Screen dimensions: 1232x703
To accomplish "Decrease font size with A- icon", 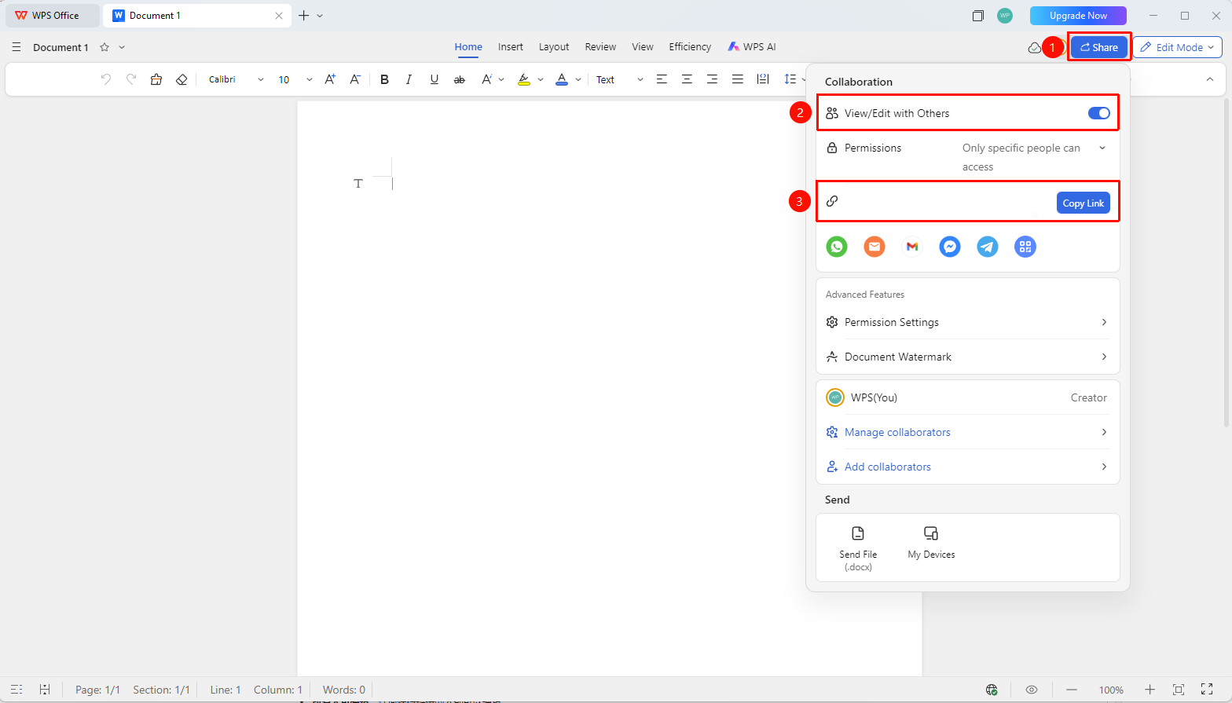I will click(355, 79).
